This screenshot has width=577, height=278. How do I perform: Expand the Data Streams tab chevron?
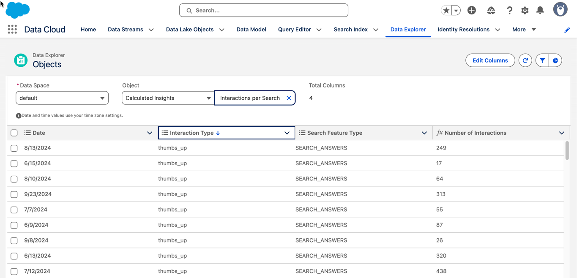[x=151, y=30]
